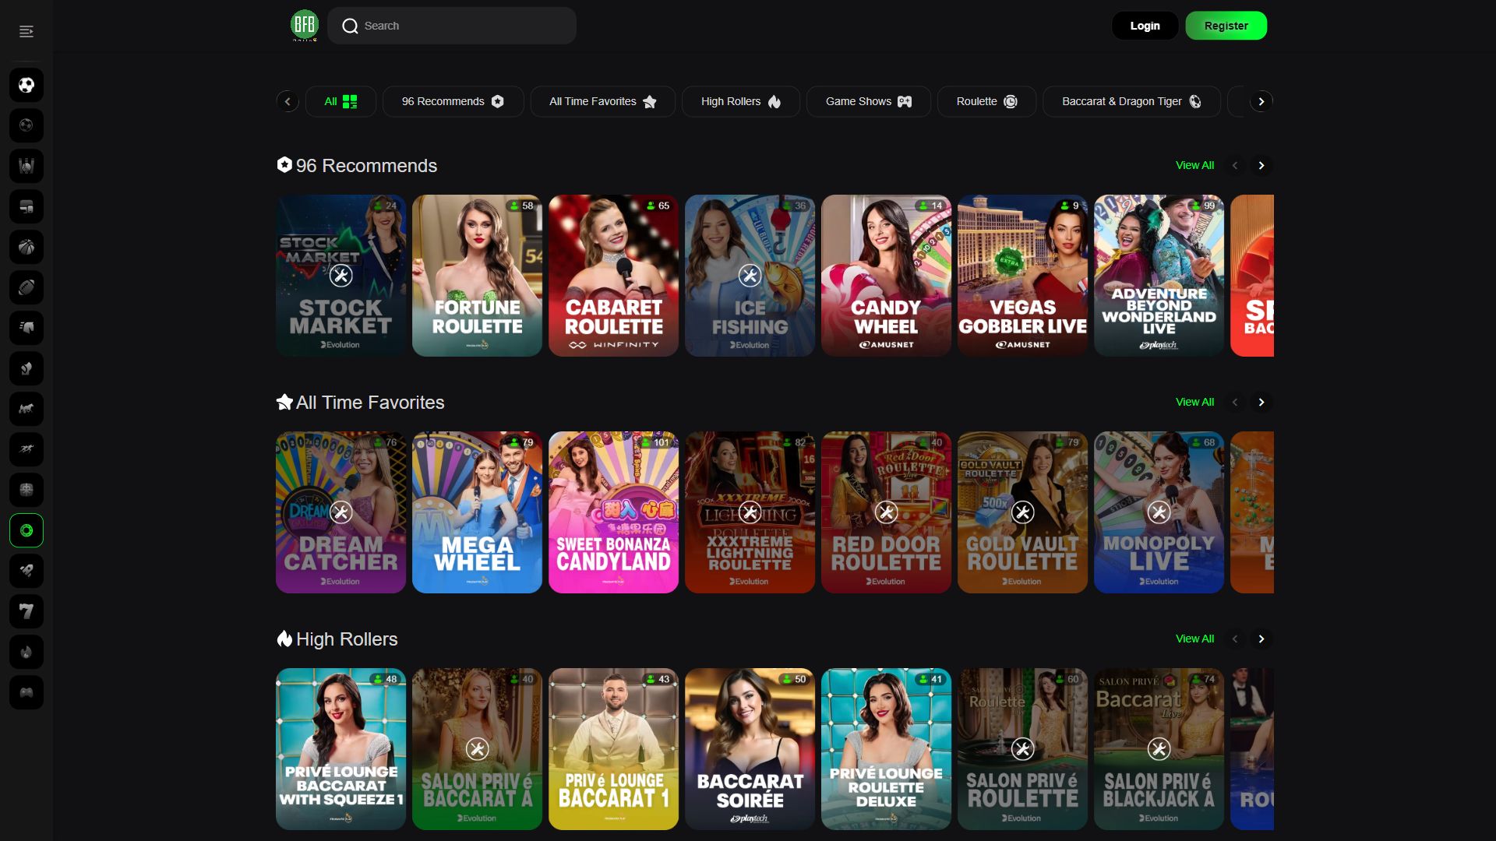The image size is (1496, 841).
Task: Select the white soccer ball sidebar icon
Action: pos(26,85)
